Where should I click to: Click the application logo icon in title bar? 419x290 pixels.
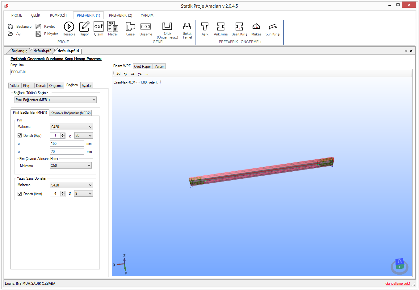pyautogui.click(x=6, y=6)
